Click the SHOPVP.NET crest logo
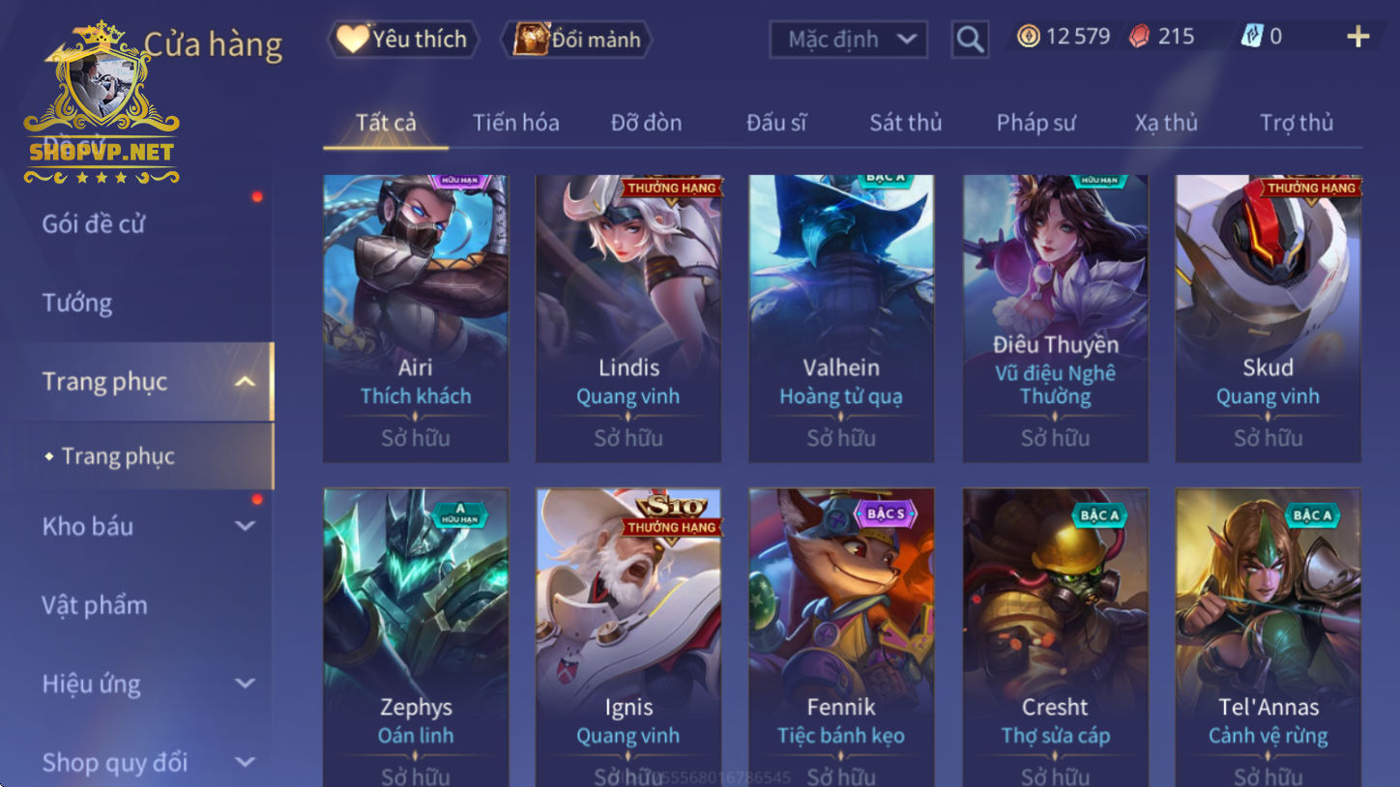 (102, 102)
